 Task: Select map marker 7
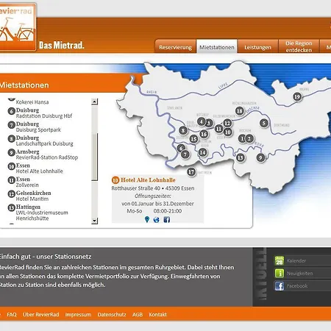pos(185,154)
